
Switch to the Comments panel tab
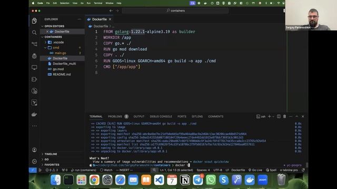pos(215,117)
